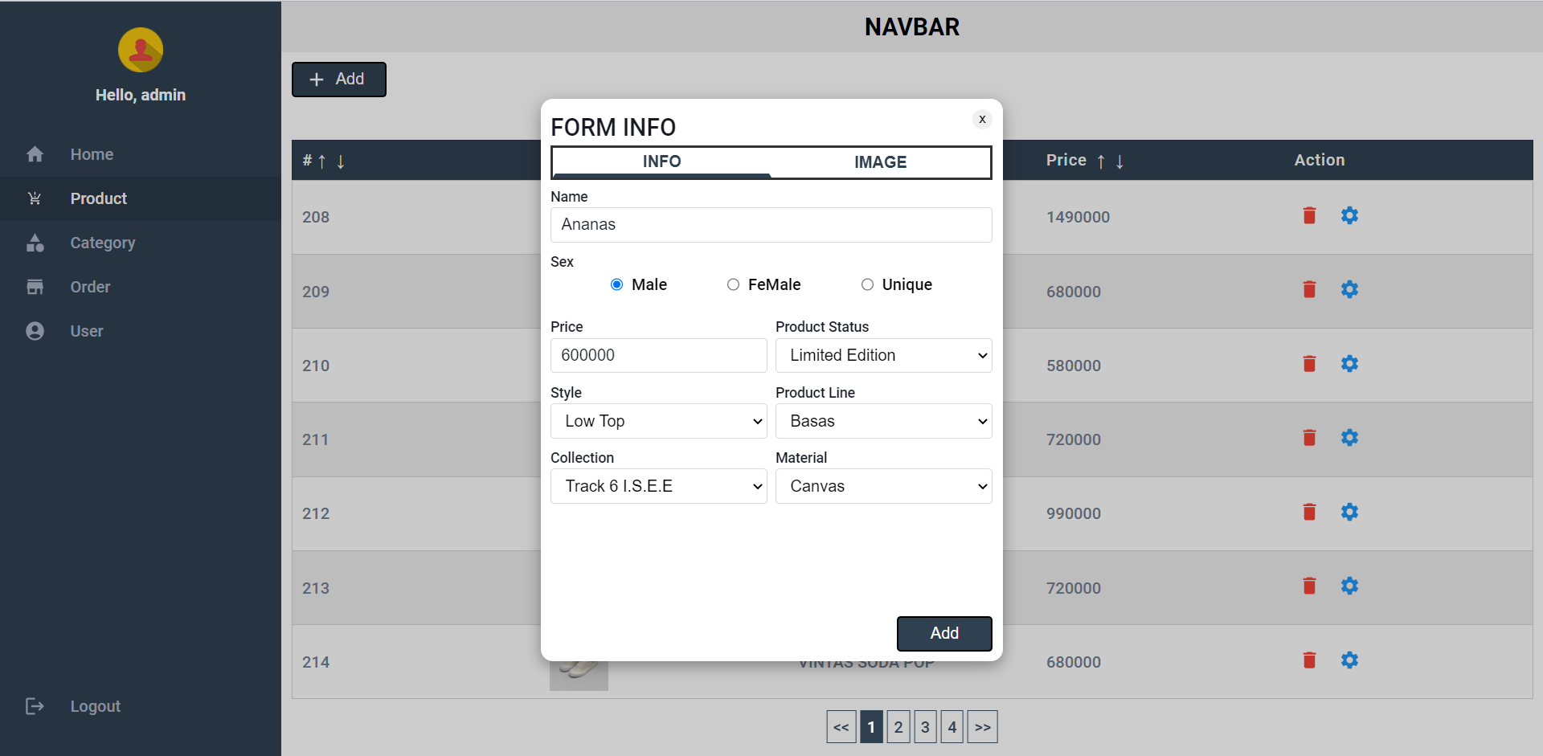Click the Logout link
Screen dimensions: 1543x756
(95, 706)
